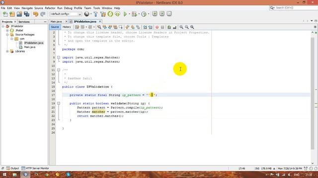318x178 pixels.
Task: Click the Last Edit icon beside History
Action: click(77, 27)
